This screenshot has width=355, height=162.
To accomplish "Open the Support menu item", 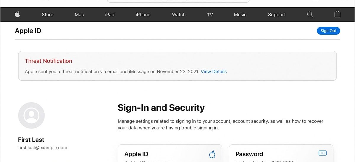I will click(277, 14).
